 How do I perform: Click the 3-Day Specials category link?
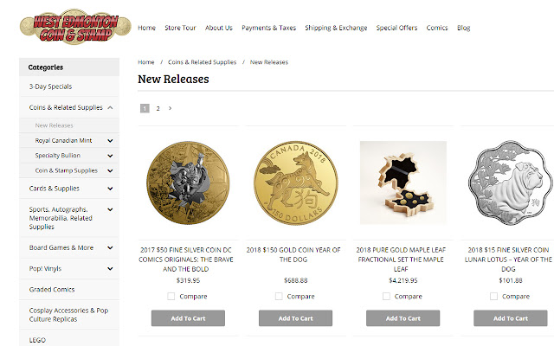point(50,86)
